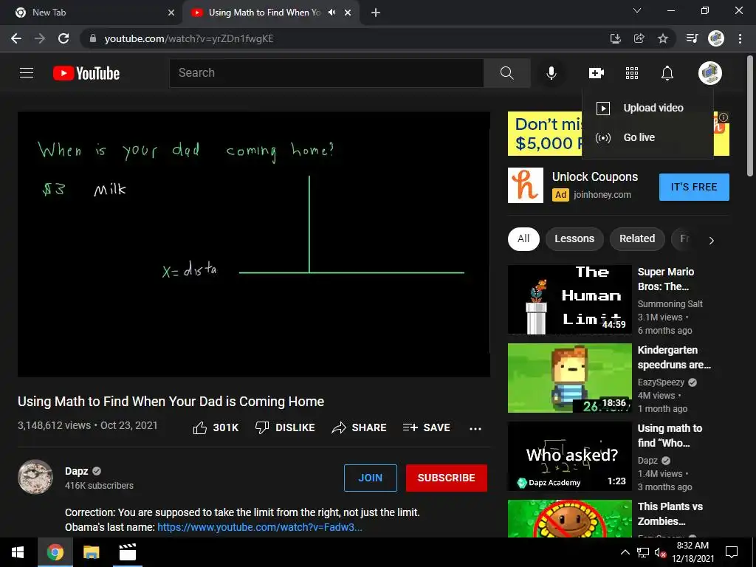Click the Super Mario Bros video title

click(x=666, y=279)
